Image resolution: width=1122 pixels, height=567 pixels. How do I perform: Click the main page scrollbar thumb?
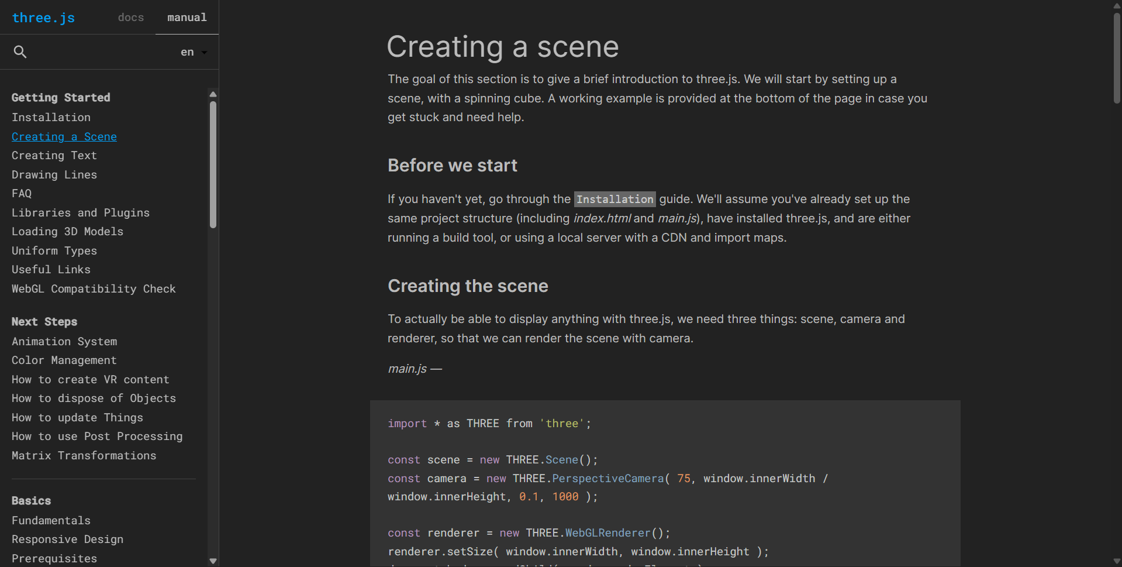pos(1117,59)
